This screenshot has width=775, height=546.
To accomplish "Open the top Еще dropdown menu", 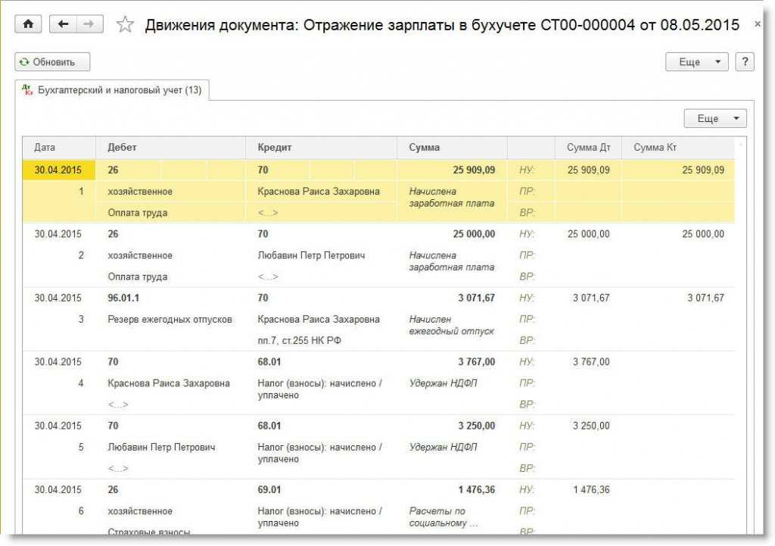I will point(696,62).
